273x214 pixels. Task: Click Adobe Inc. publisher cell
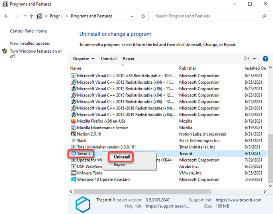(x=189, y=167)
